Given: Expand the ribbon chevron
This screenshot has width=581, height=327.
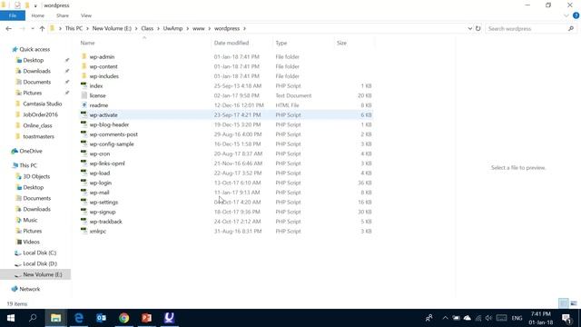Looking at the screenshot, I should click(x=566, y=15).
